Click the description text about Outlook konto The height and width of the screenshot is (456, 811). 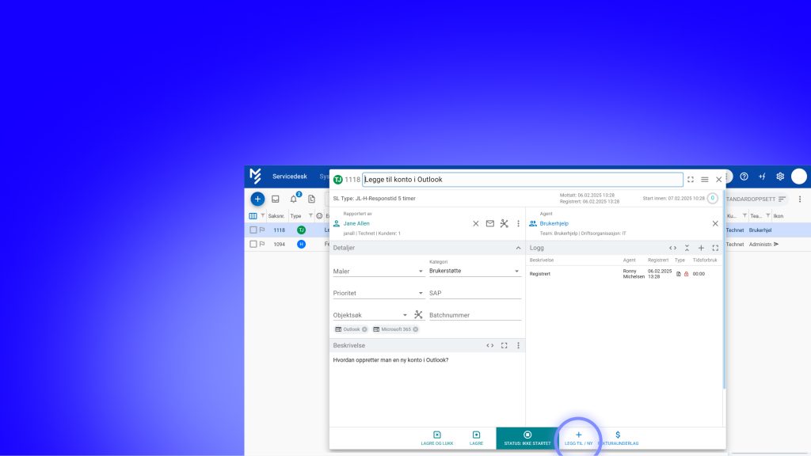click(391, 360)
